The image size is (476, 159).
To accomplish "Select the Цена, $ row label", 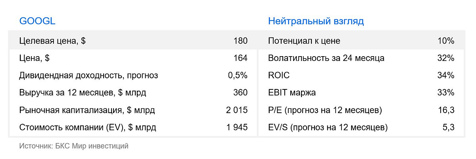I will coord(34,58).
